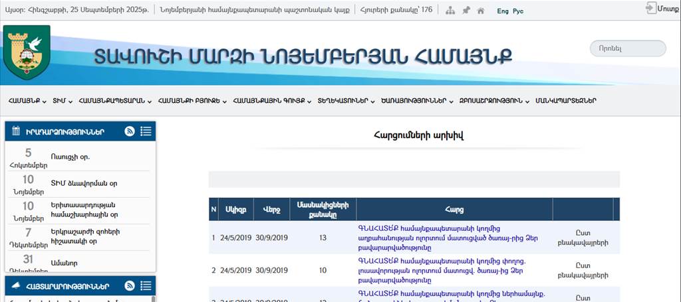Open the RSS feed for Հայտարարություններ panel

[x=130, y=286]
